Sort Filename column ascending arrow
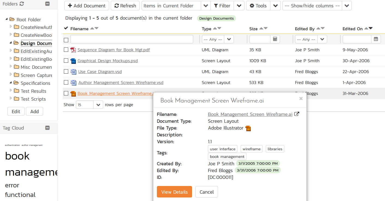This screenshot has width=385, height=201. (x=92, y=28)
